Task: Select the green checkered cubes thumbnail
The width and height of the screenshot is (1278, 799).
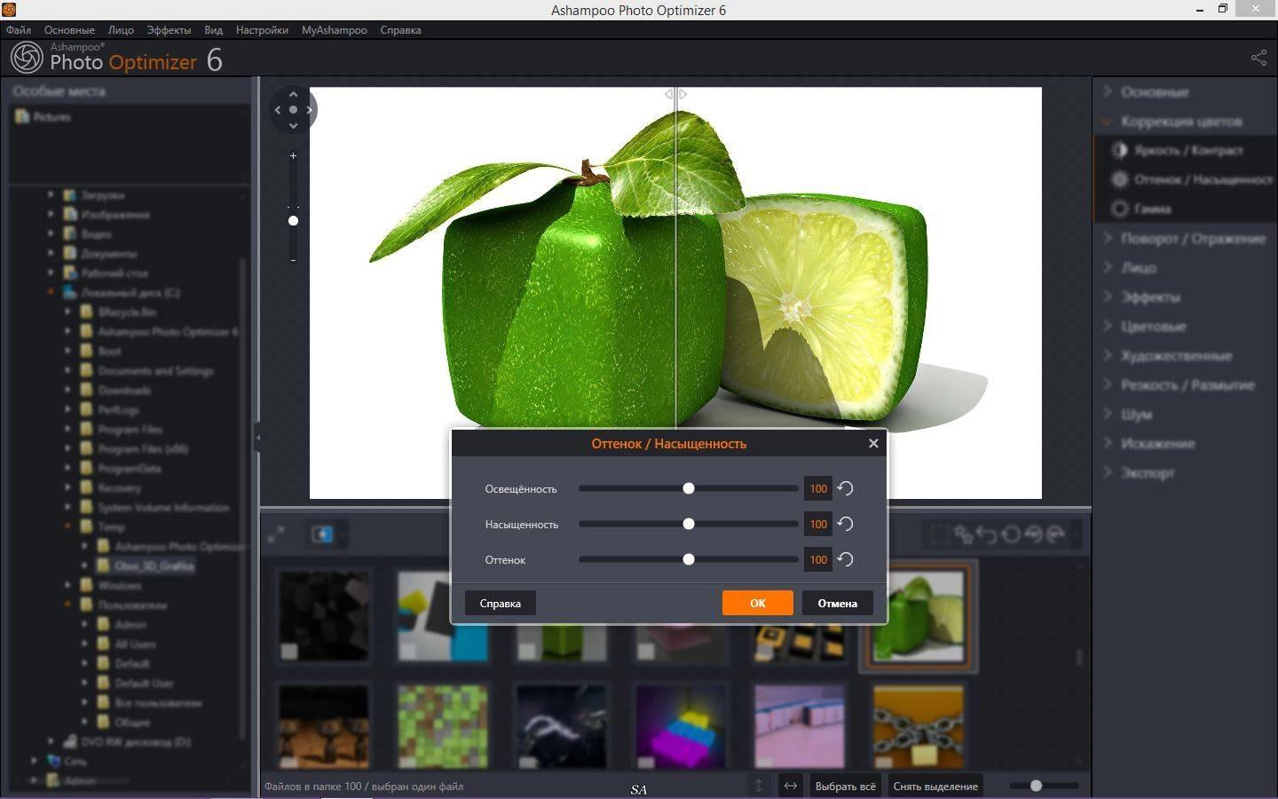Action: (x=442, y=726)
